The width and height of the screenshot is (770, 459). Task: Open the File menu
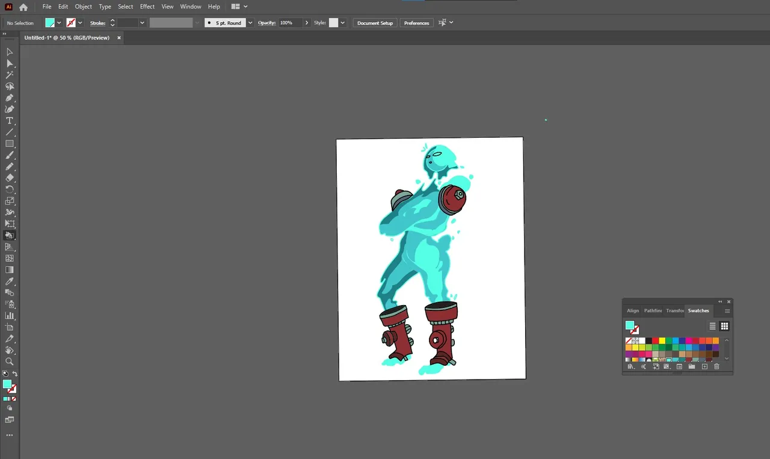[x=47, y=7]
